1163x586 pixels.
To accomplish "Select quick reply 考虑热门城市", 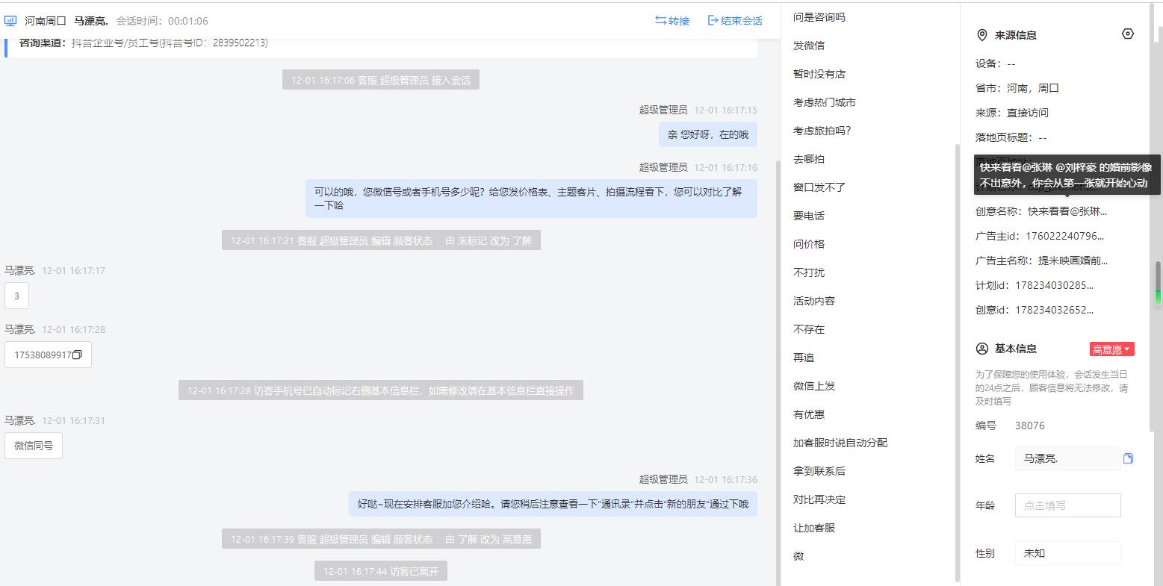I will pyautogui.click(x=824, y=102).
